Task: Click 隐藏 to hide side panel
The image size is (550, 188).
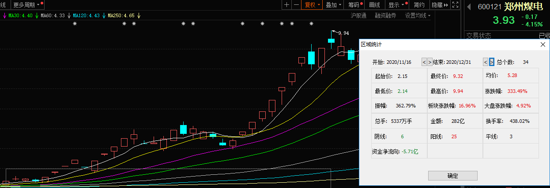Action: tap(440, 5)
